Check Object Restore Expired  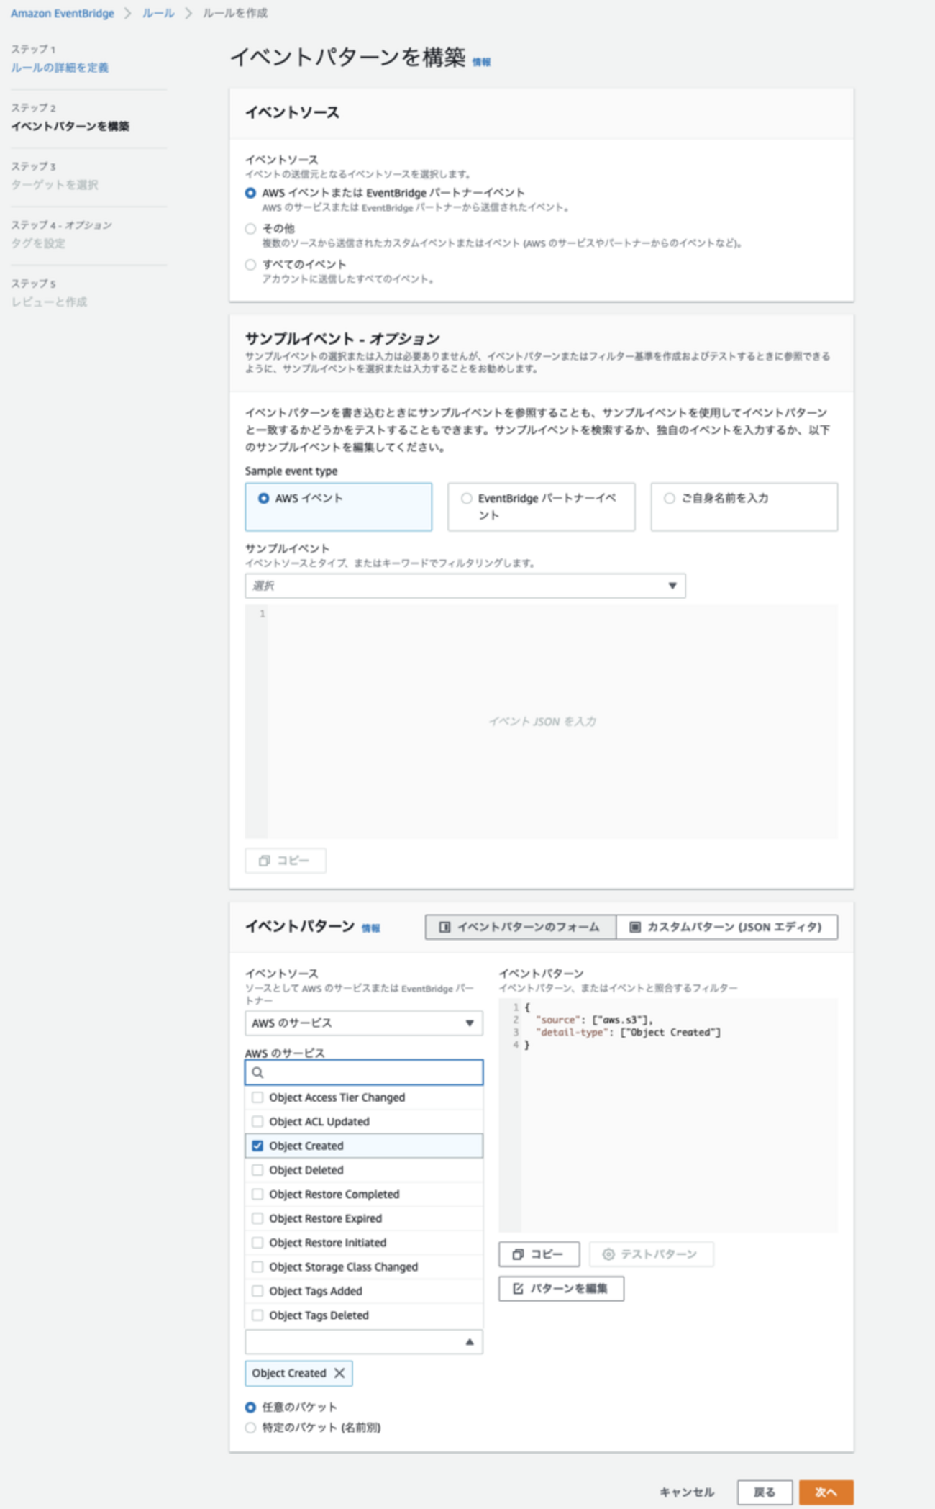tap(257, 1218)
